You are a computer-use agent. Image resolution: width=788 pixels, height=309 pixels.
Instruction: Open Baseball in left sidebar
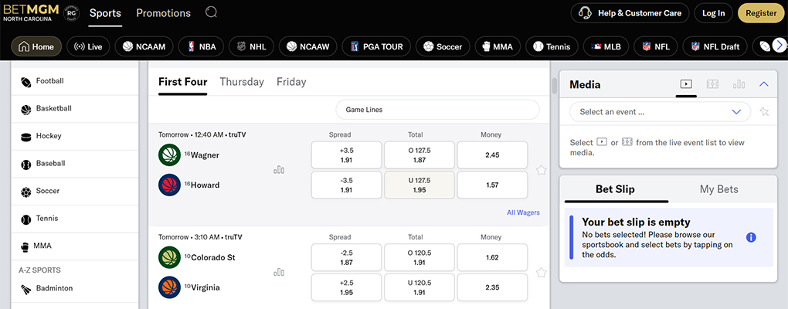click(x=75, y=164)
